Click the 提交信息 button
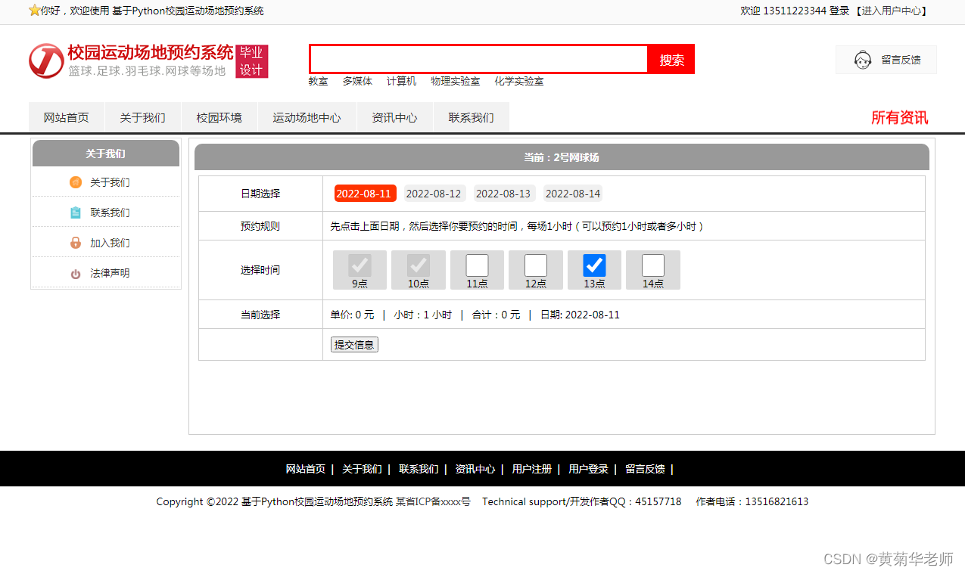Viewport: 965px width, 574px height. pos(353,344)
